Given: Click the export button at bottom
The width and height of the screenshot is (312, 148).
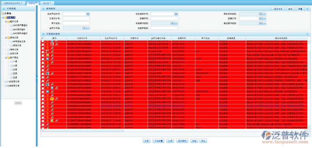Looking at the screenshot, I should pyautogui.click(x=203, y=141).
